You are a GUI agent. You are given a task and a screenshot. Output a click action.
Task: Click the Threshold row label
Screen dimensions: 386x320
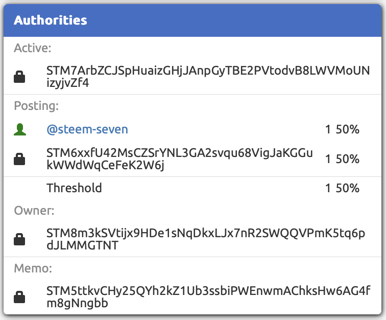click(x=74, y=188)
